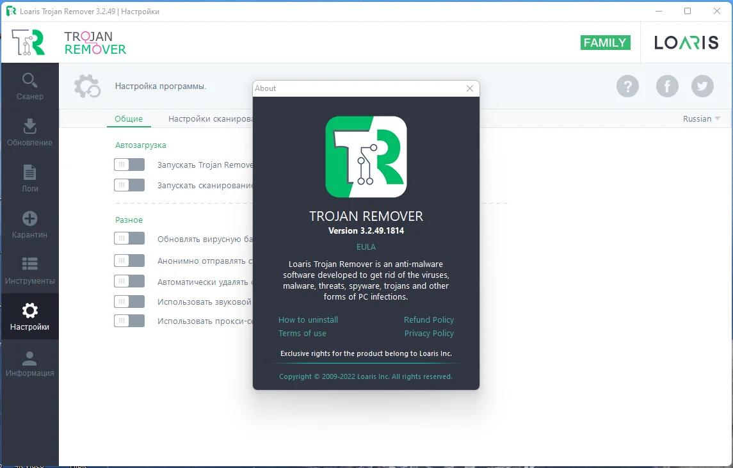Screen dimensions: 733x468
Task: Toggle Запускать сканирование at startup
Action: [x=129, y=185]
